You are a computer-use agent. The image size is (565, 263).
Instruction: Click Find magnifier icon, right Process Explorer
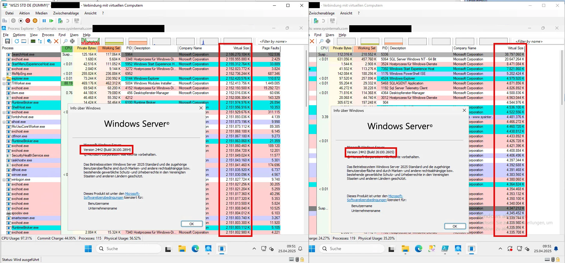coord(321,41)
